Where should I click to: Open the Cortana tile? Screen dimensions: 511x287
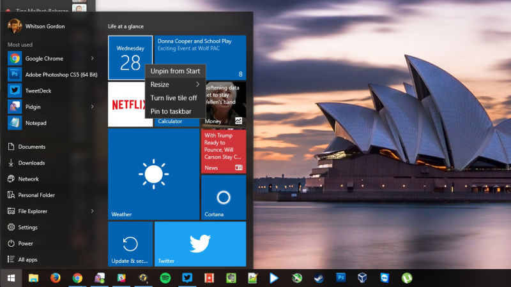coord(224,198)
